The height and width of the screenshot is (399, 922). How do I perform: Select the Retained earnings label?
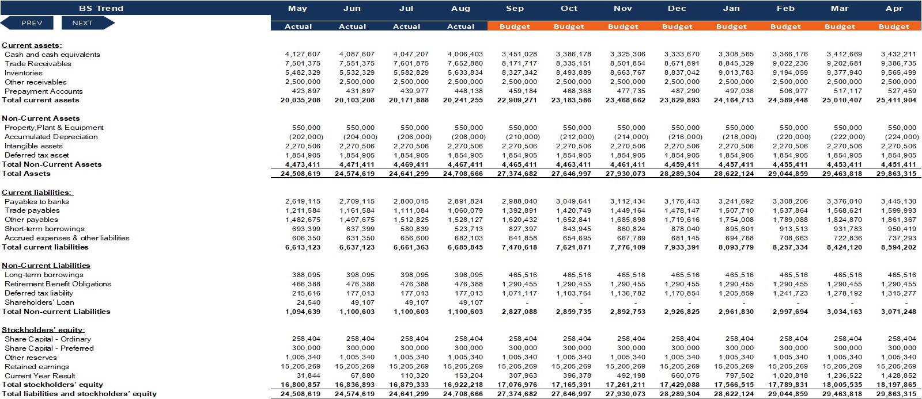point(37,366)
